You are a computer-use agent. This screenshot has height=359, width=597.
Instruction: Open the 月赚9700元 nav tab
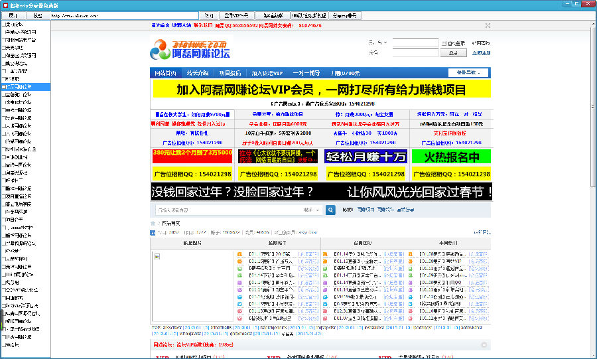click(x=345, y=73)
